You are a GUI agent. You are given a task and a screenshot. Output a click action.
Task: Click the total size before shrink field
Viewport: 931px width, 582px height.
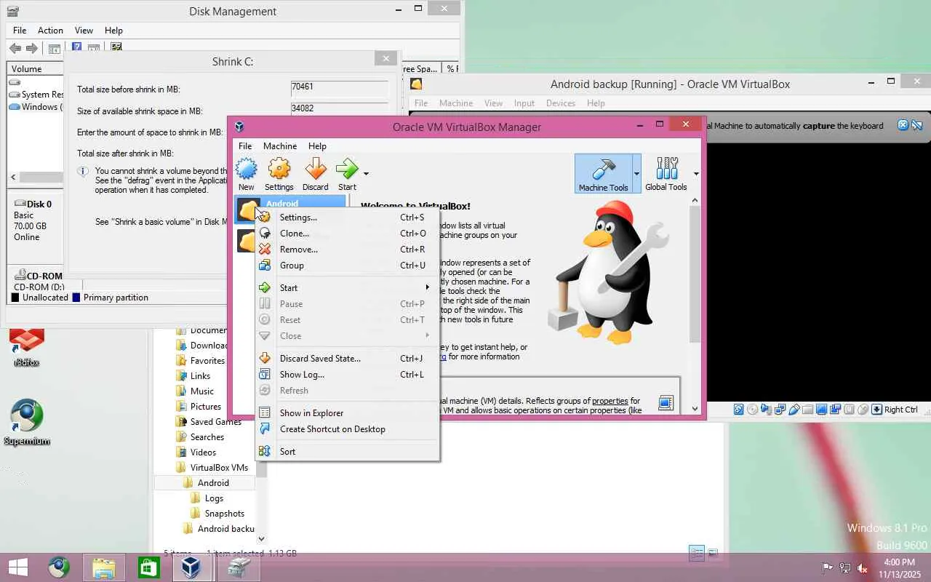(340, 87)
